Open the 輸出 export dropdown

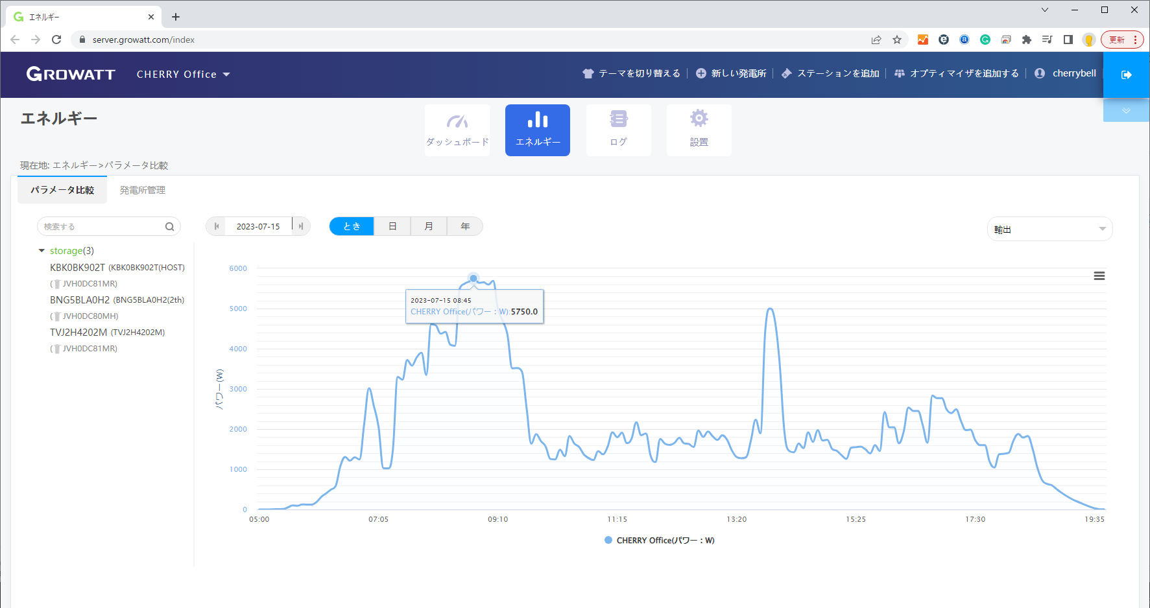tap(1049, 229)
